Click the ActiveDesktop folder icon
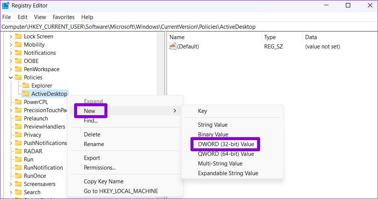The width and height of the screenshot is (378, 199). point(26,94)
